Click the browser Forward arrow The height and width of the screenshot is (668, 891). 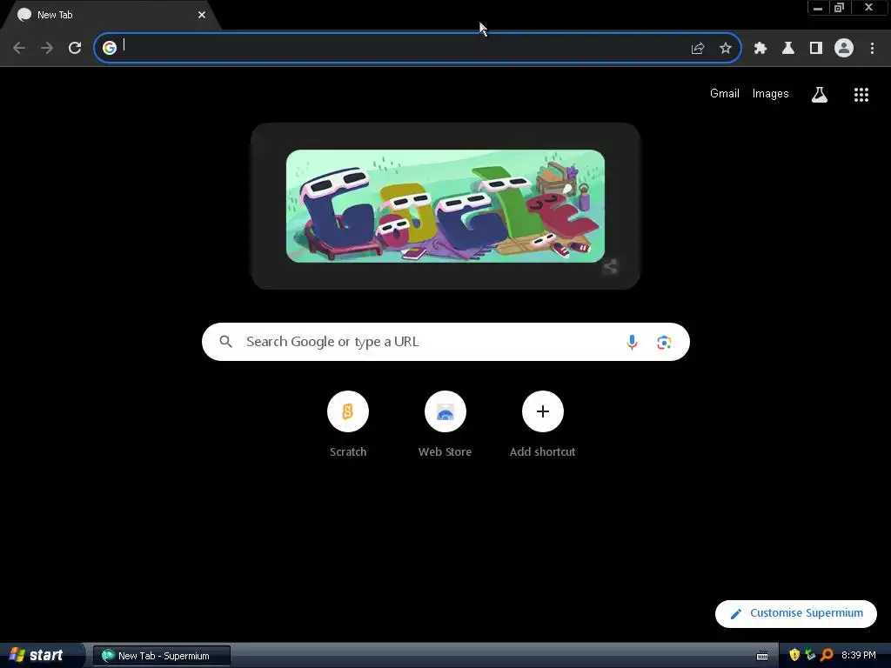point(47,48)
